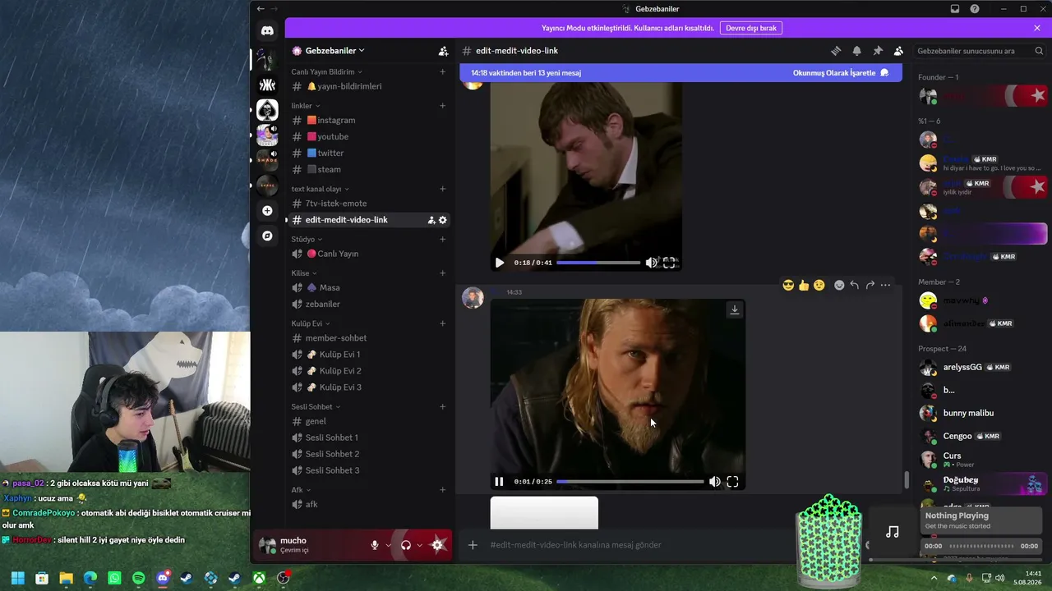Collapse the Canlı Yayın Bildirim category
The image size is (1052, 591).
[x=327, y=72]
